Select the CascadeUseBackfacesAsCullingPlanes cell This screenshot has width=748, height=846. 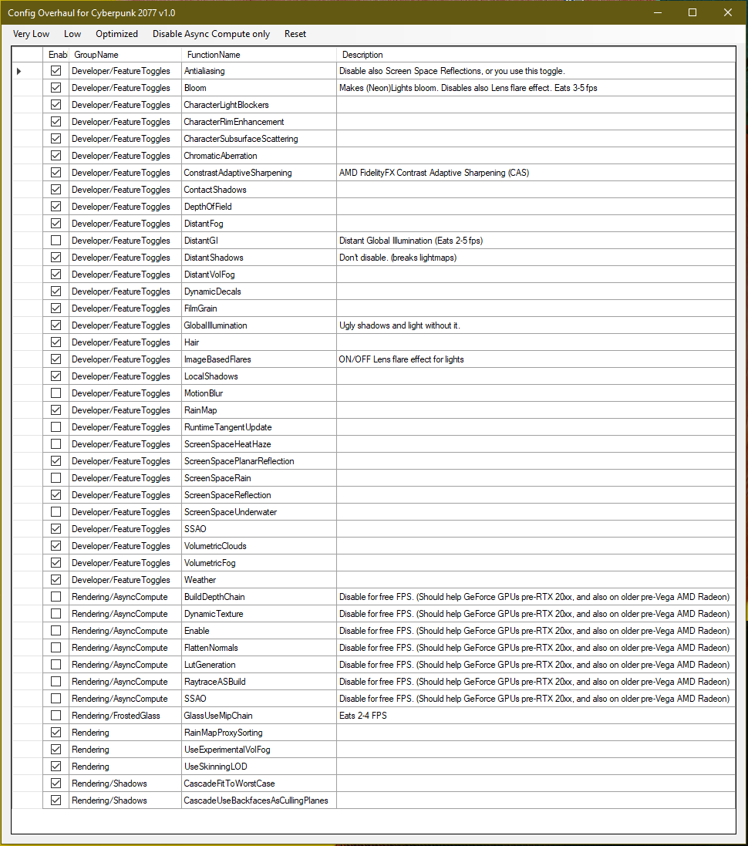click(x=259, y=800)
